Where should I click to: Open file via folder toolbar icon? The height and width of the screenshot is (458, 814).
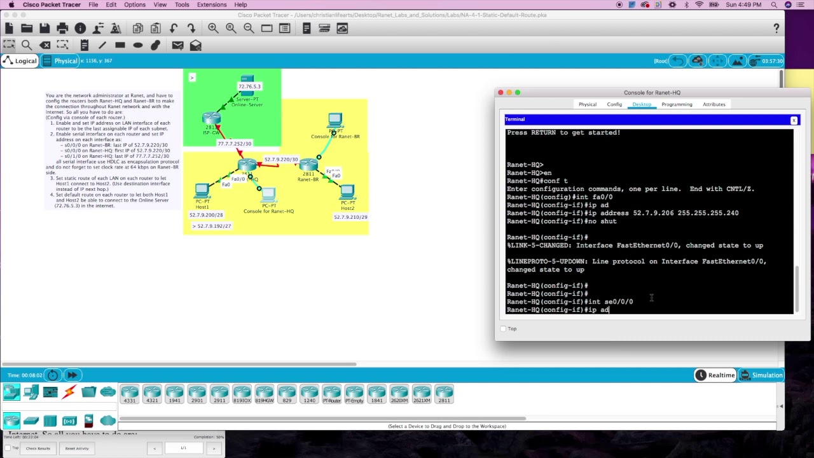[x=27, y=28]
